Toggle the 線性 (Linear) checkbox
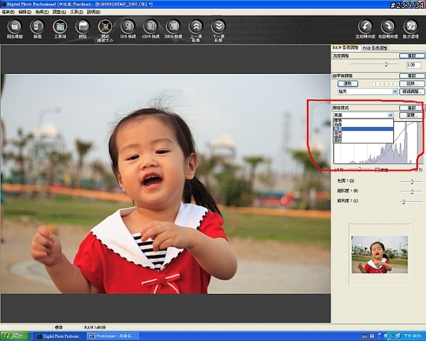The image size is (426, 341). point(377,170)
